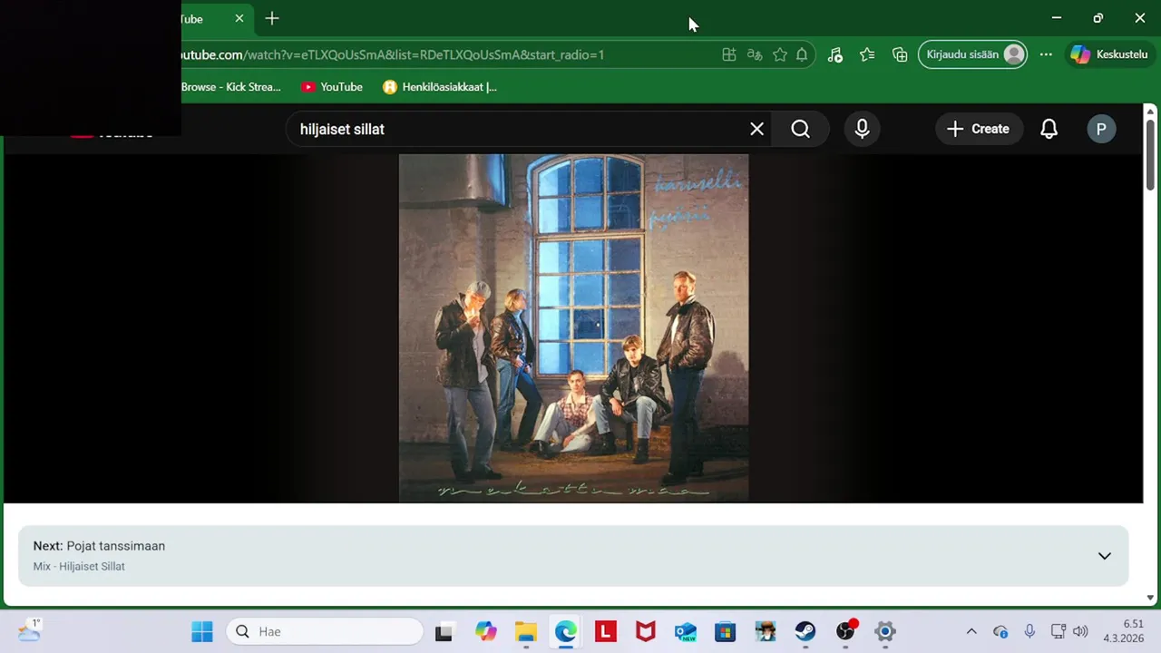The width and height of the screenshot is (1161, 653).
Task: Open Edge settings and more menu
Action: click(x=1046, y=54)
